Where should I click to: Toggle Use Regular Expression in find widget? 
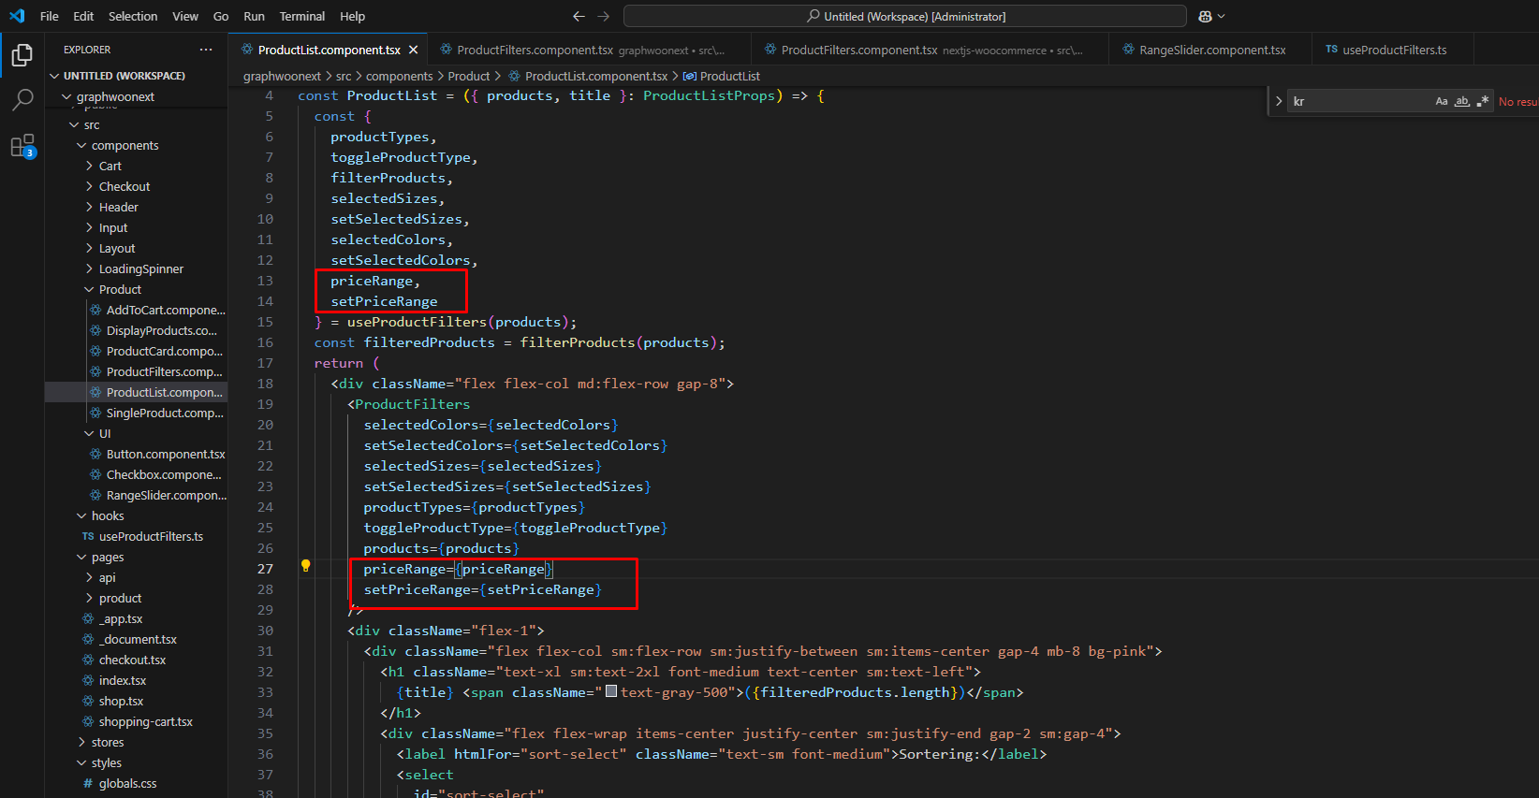point(1482,101)
